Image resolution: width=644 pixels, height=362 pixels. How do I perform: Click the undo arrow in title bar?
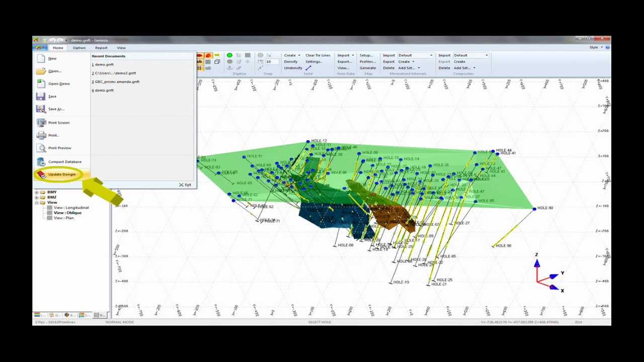point(52,40)
